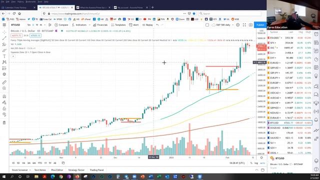Screen dimensions: 320x180
Task: Open the Text Notes tab
Action: pos(40,170)
